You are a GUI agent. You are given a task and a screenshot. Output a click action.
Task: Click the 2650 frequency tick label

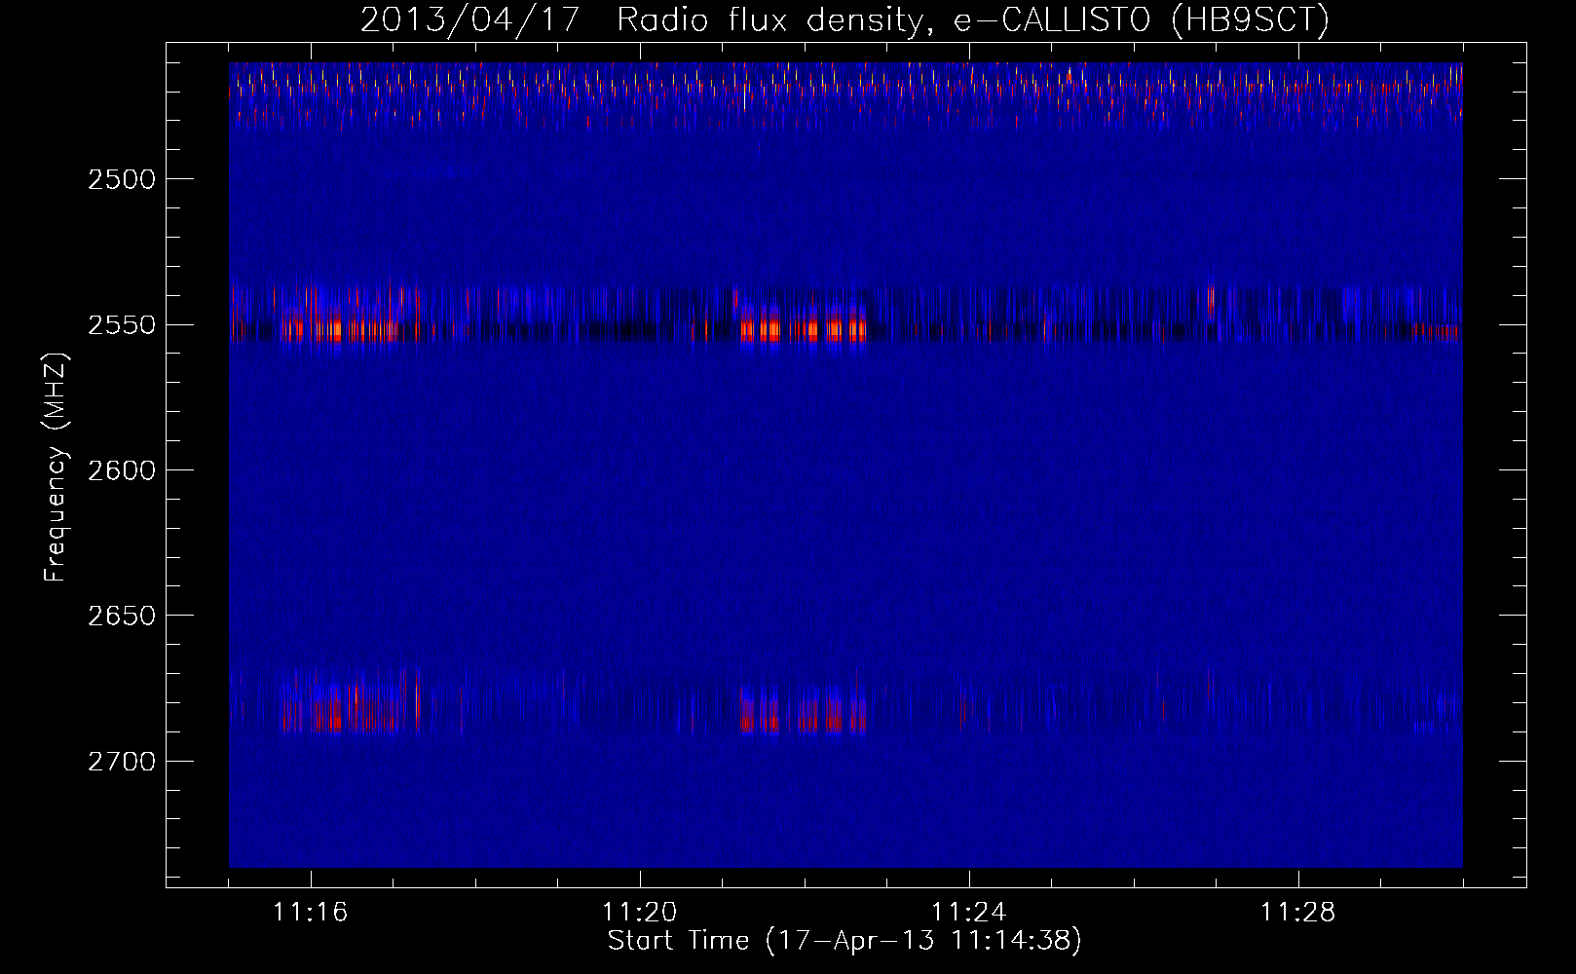[x=122, y=616]
